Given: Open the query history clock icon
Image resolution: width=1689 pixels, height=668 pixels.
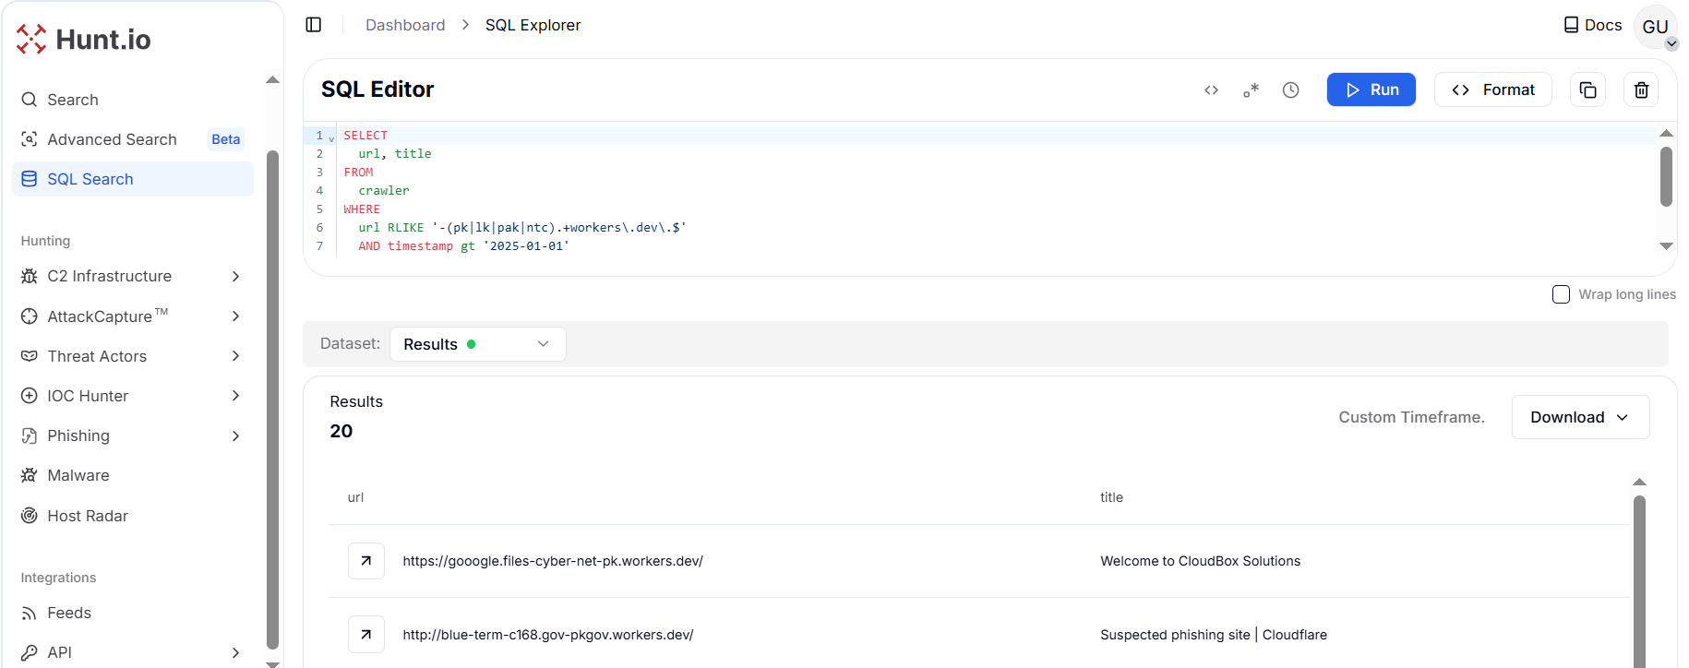Looking at the screenshot, I should 1290,90.
